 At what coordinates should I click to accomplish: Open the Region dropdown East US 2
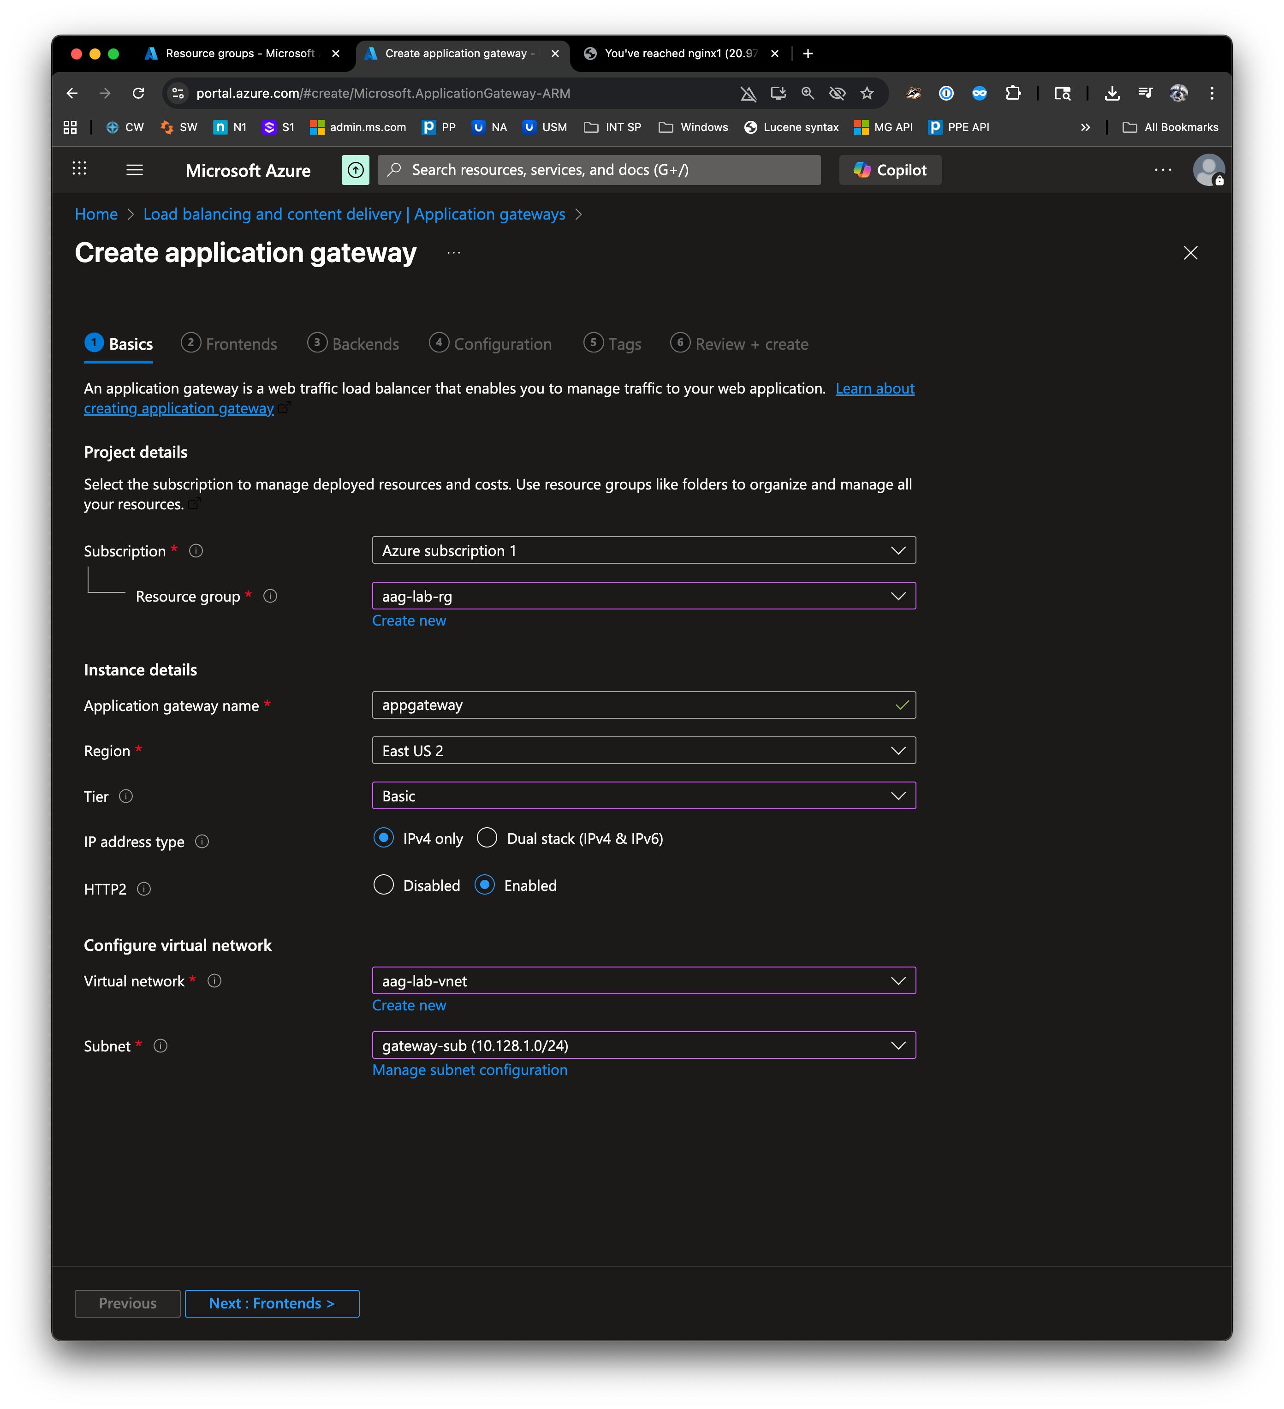pyautogui.click(x=643, y=751)
